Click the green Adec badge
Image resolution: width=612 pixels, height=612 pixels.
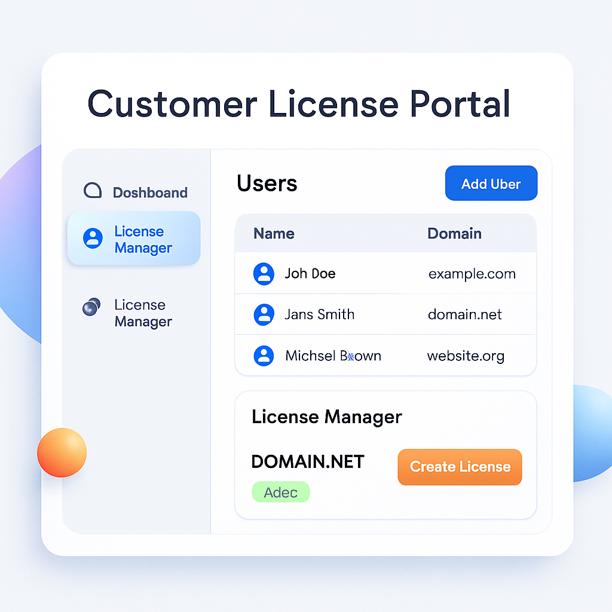point(280,492)
